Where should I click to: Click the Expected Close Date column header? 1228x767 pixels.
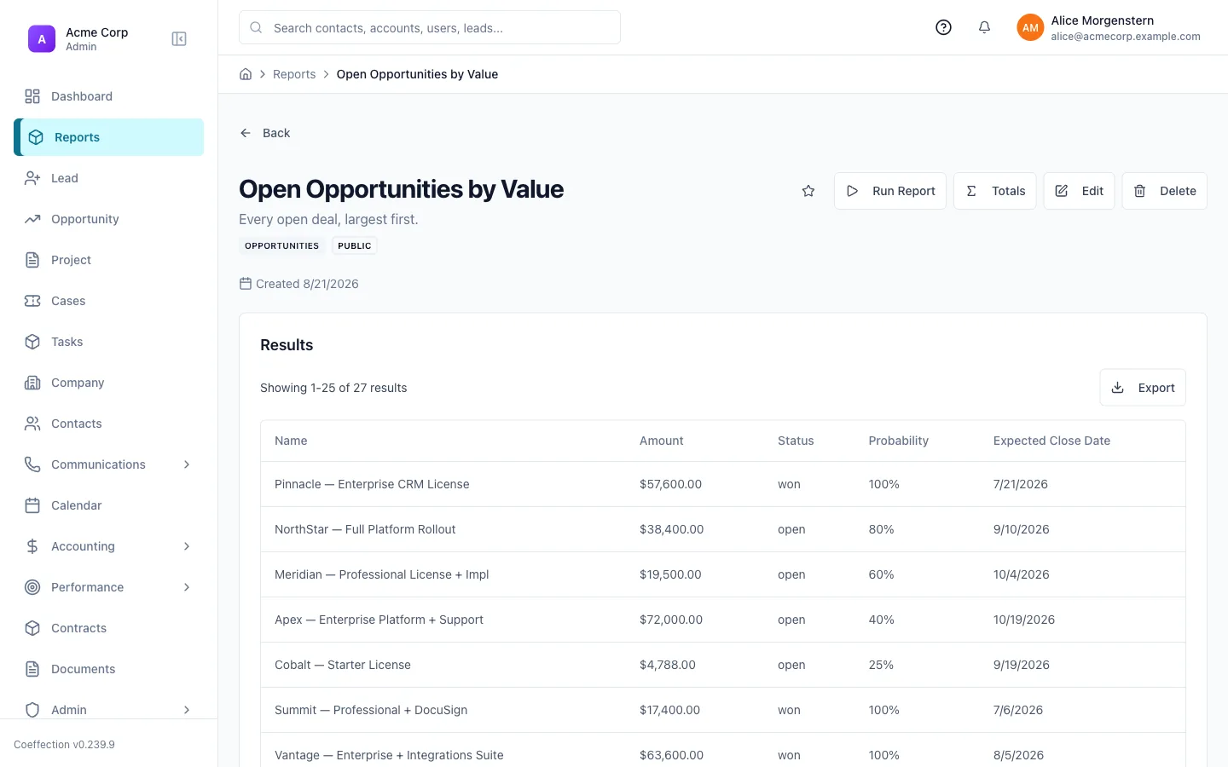pyautogui.click(x=1051, y=441)
